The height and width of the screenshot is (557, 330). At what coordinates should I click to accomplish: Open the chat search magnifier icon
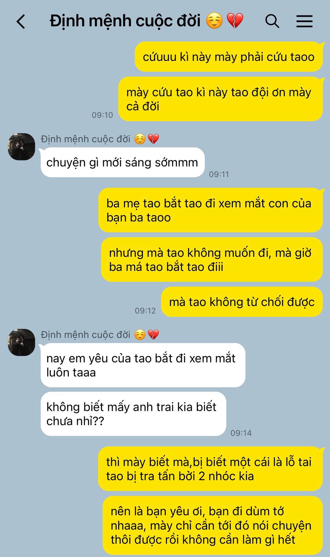click(x=272, y=21)
